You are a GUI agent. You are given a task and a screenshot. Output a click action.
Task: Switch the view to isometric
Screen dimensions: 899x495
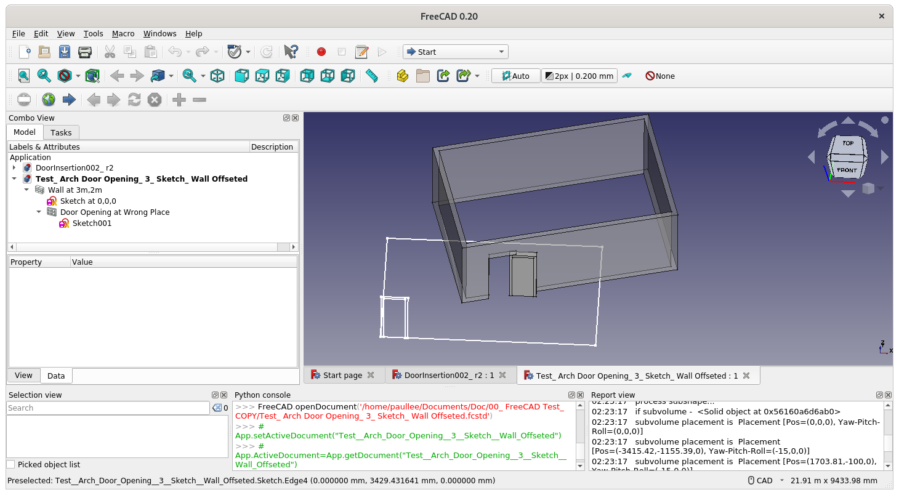(217, 76)
